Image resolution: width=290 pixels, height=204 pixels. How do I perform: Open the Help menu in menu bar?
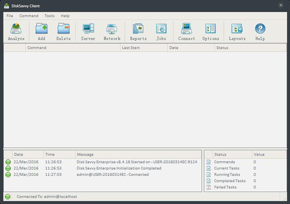[x=65, y=16]
